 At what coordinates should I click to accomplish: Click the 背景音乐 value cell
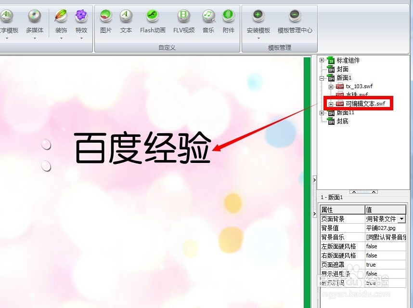pyautogui.click(x=386, y=237)
